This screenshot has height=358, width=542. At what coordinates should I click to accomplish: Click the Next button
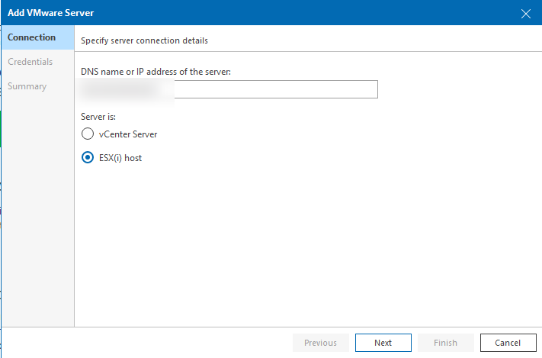383,343
